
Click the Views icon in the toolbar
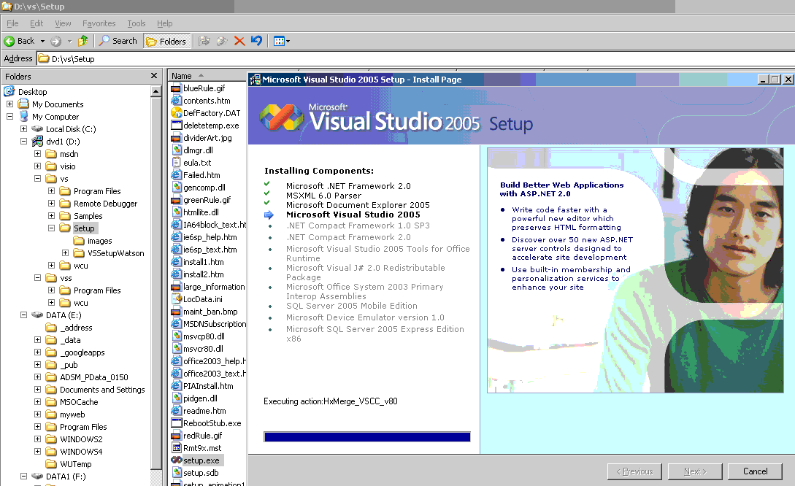(279, 41)
